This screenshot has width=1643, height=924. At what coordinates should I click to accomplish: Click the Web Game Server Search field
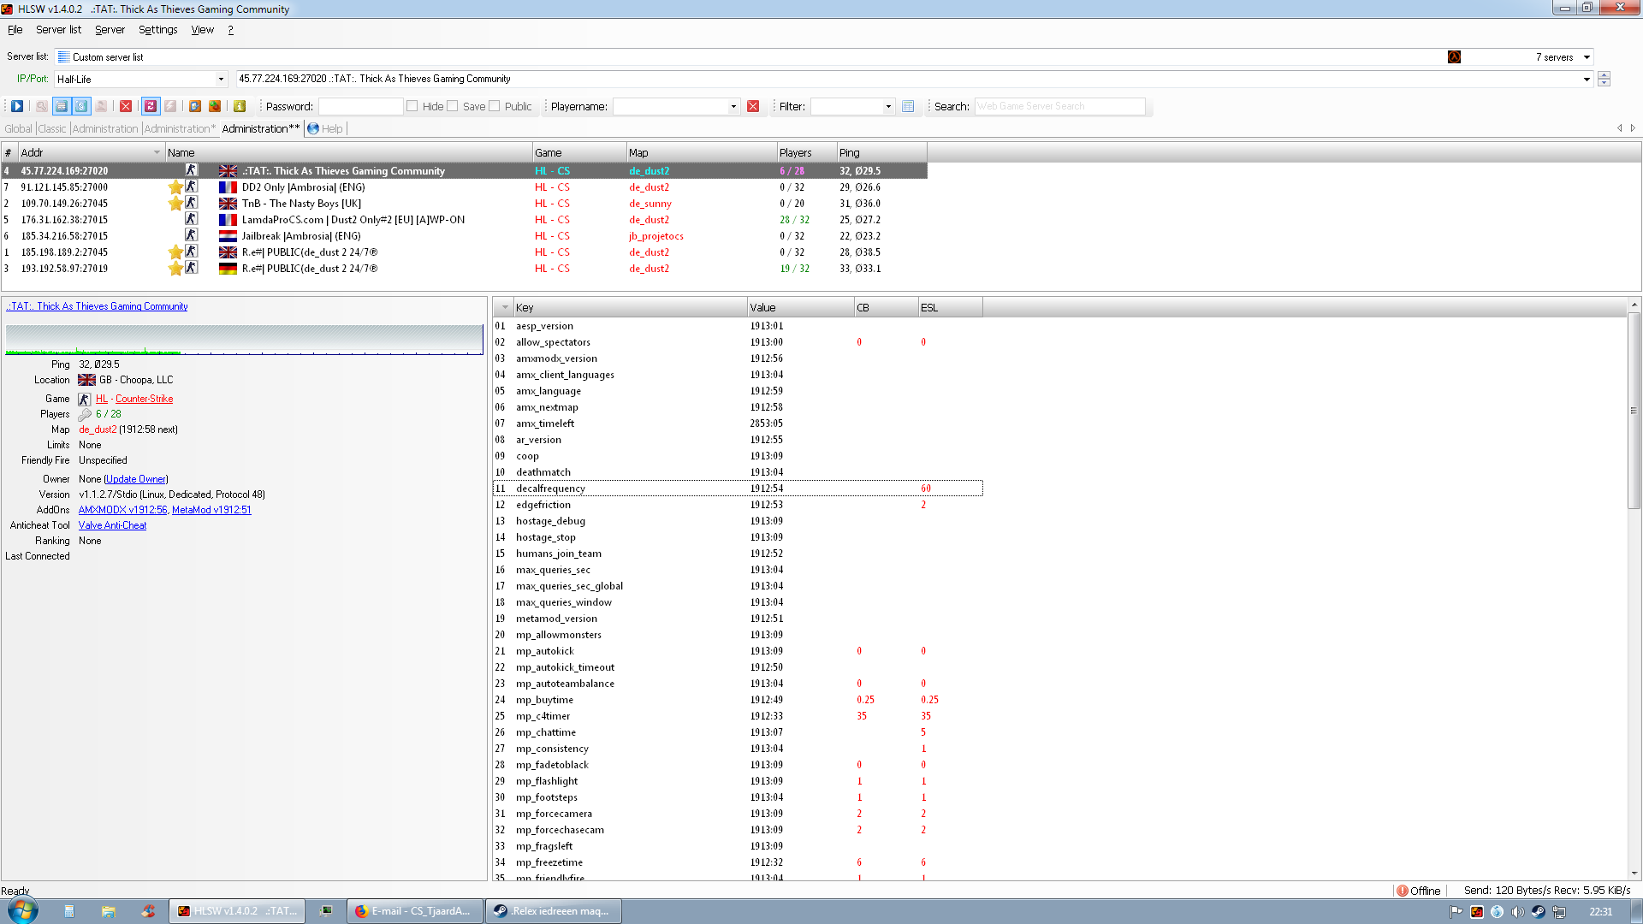click(1059, 107)
